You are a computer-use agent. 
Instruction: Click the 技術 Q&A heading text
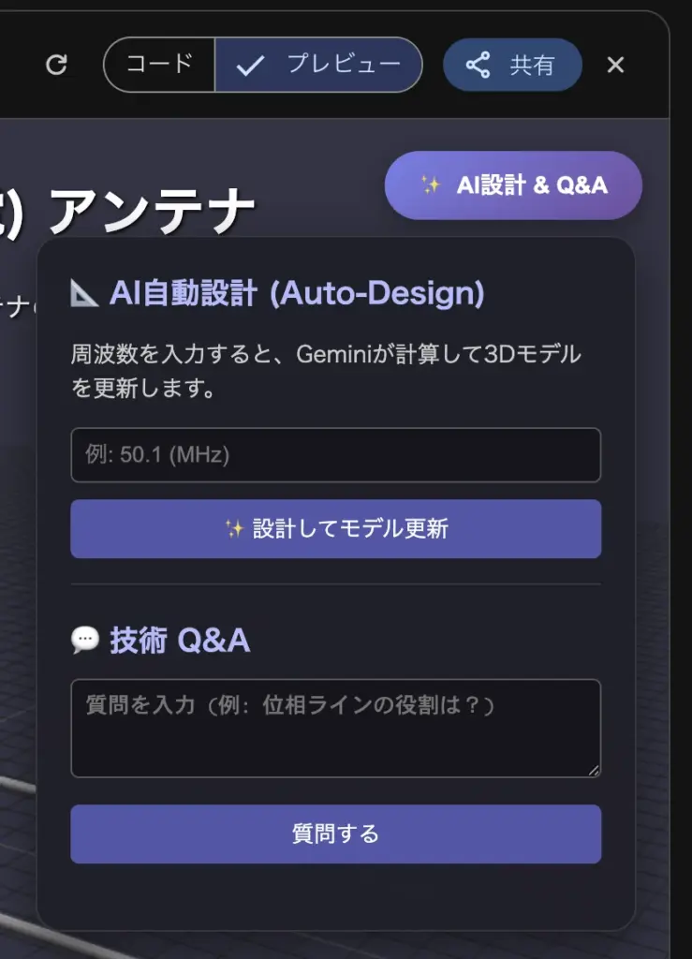(x=180, y=641)
